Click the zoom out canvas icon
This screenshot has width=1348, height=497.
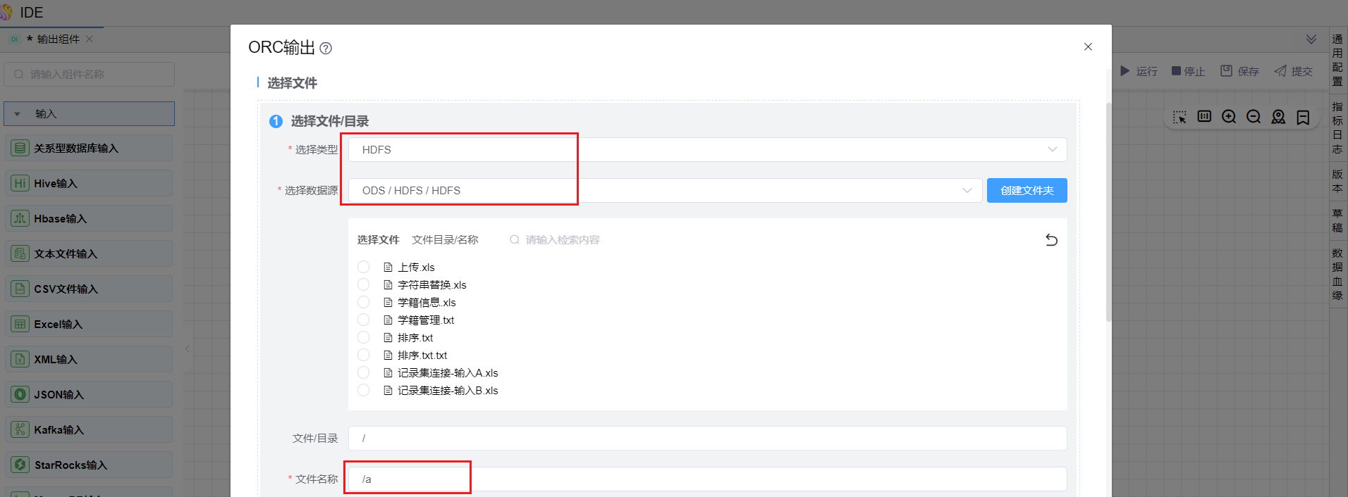coord(1254,117)
